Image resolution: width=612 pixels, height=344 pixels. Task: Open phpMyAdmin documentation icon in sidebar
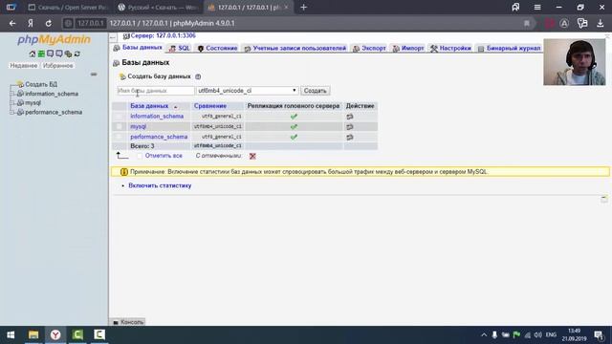click(x=50, y=54)
